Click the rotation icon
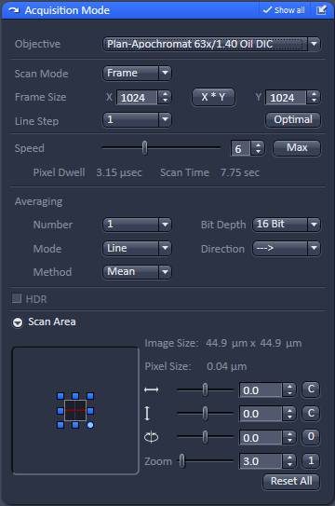 pos(151,437)
